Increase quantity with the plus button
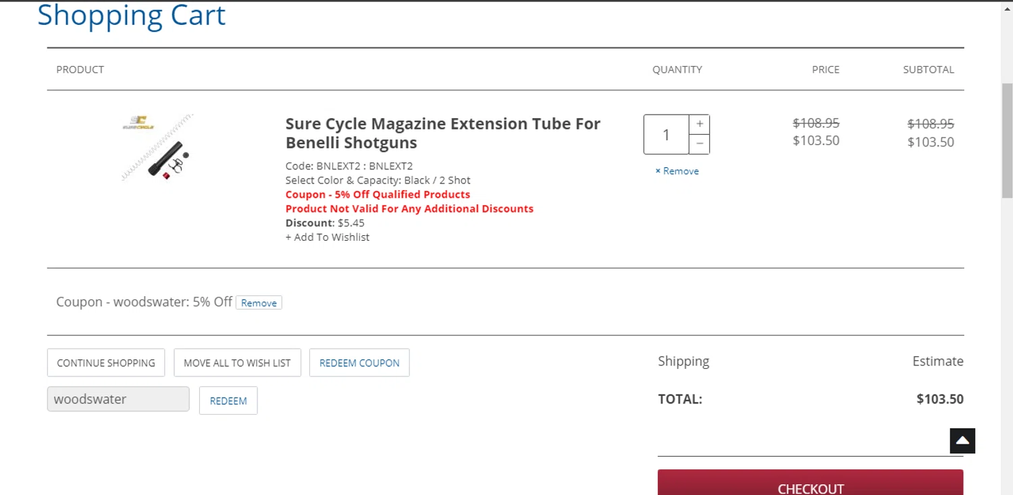 (x=700, y=124)
